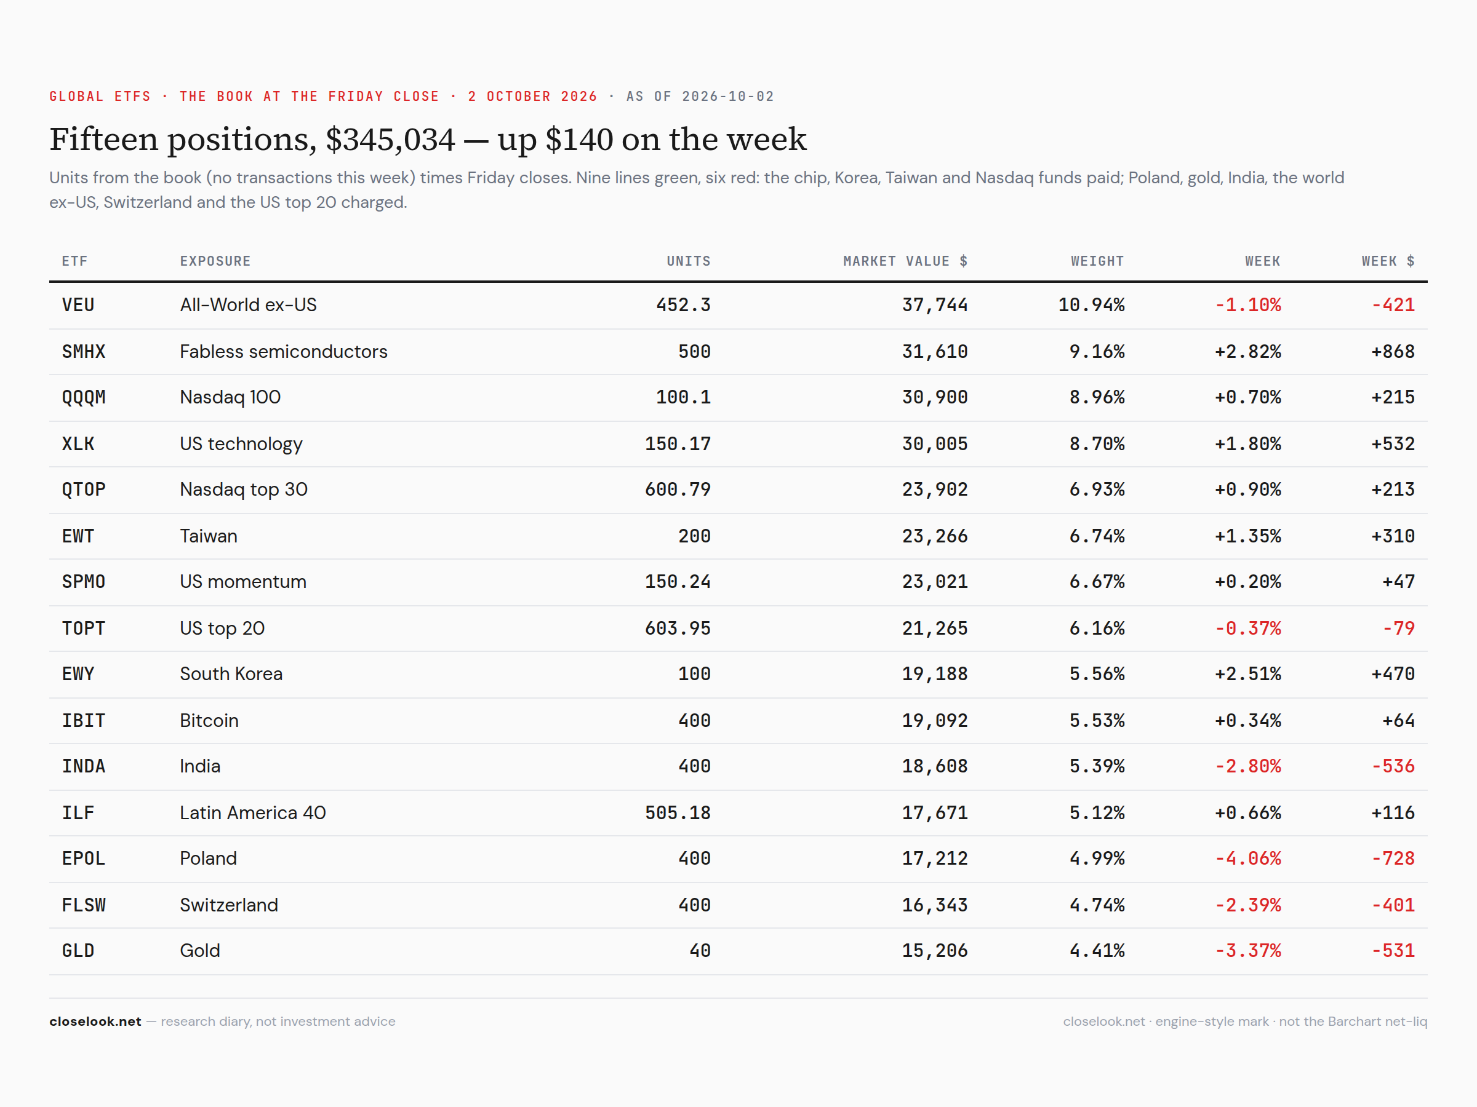Select the ILF ticker cell
Image resolution: width=1477 pixels, height=1107 pixels.
(x=78, y=813)
